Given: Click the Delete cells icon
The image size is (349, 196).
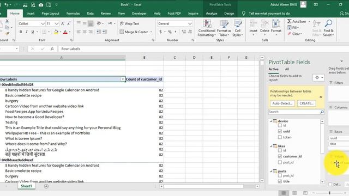Looking at the screenshot, I should coord(264,24).
